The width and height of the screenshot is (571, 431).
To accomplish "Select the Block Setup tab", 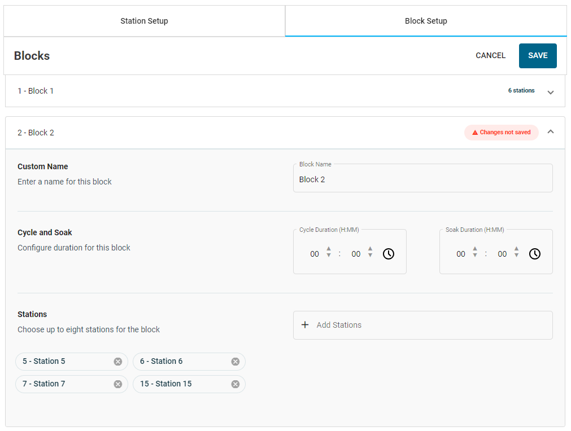I will (x=426, y=21).
